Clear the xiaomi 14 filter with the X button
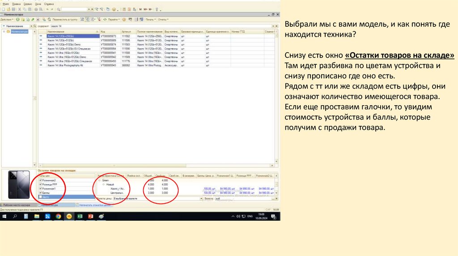The image size is (458, 256). click(276, 26)
